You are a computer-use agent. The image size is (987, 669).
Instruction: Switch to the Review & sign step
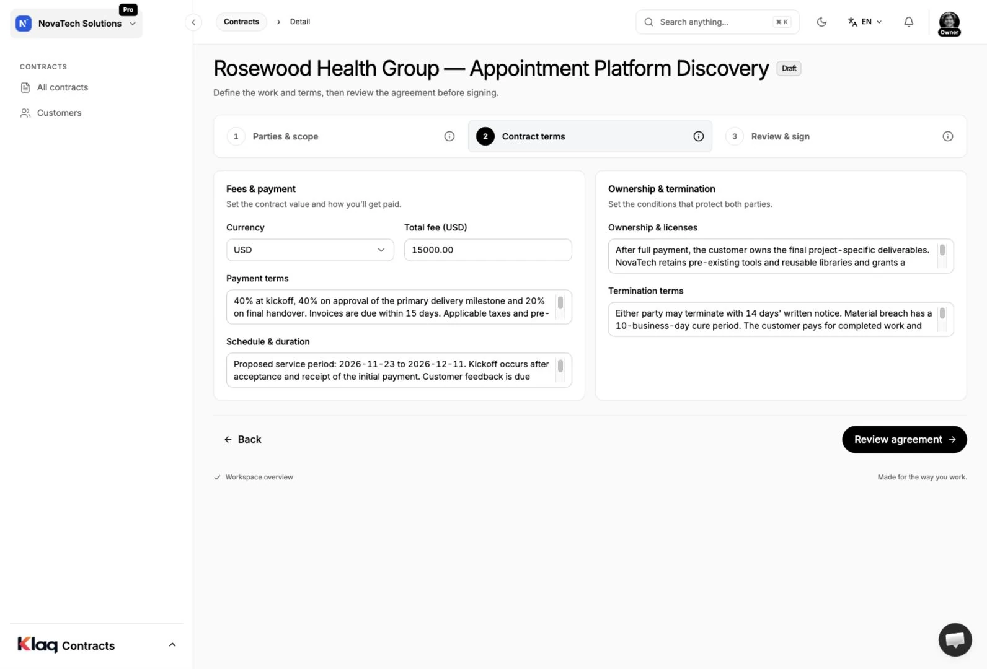click(x=839, y=136)
